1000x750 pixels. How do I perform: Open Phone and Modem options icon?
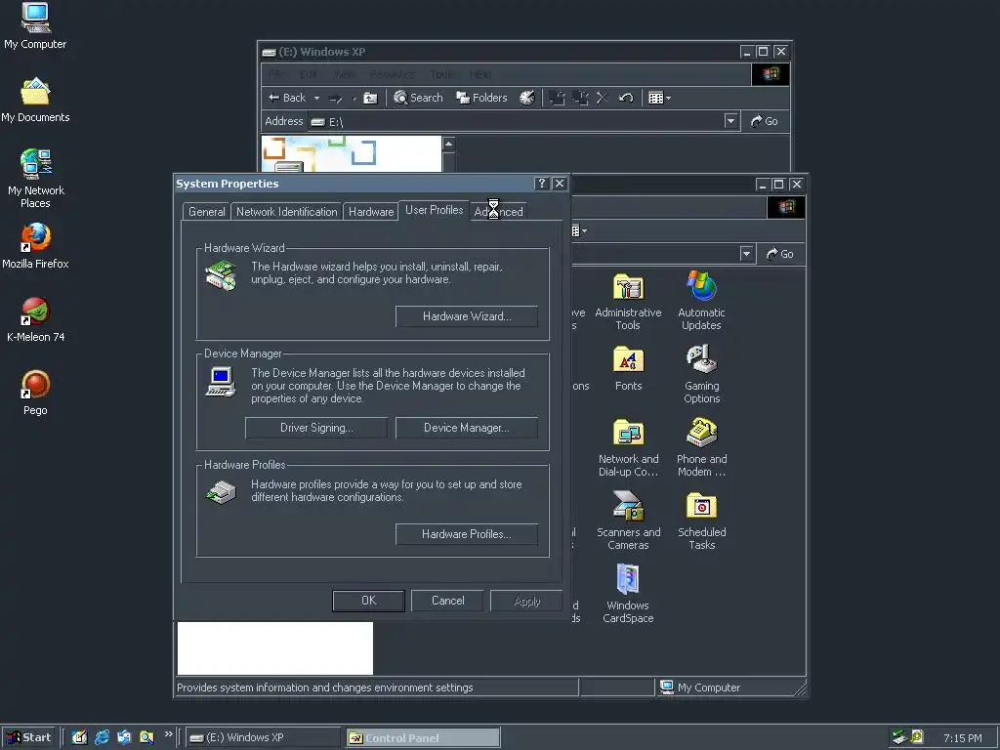pyautogui.click(x=701, y=447)
